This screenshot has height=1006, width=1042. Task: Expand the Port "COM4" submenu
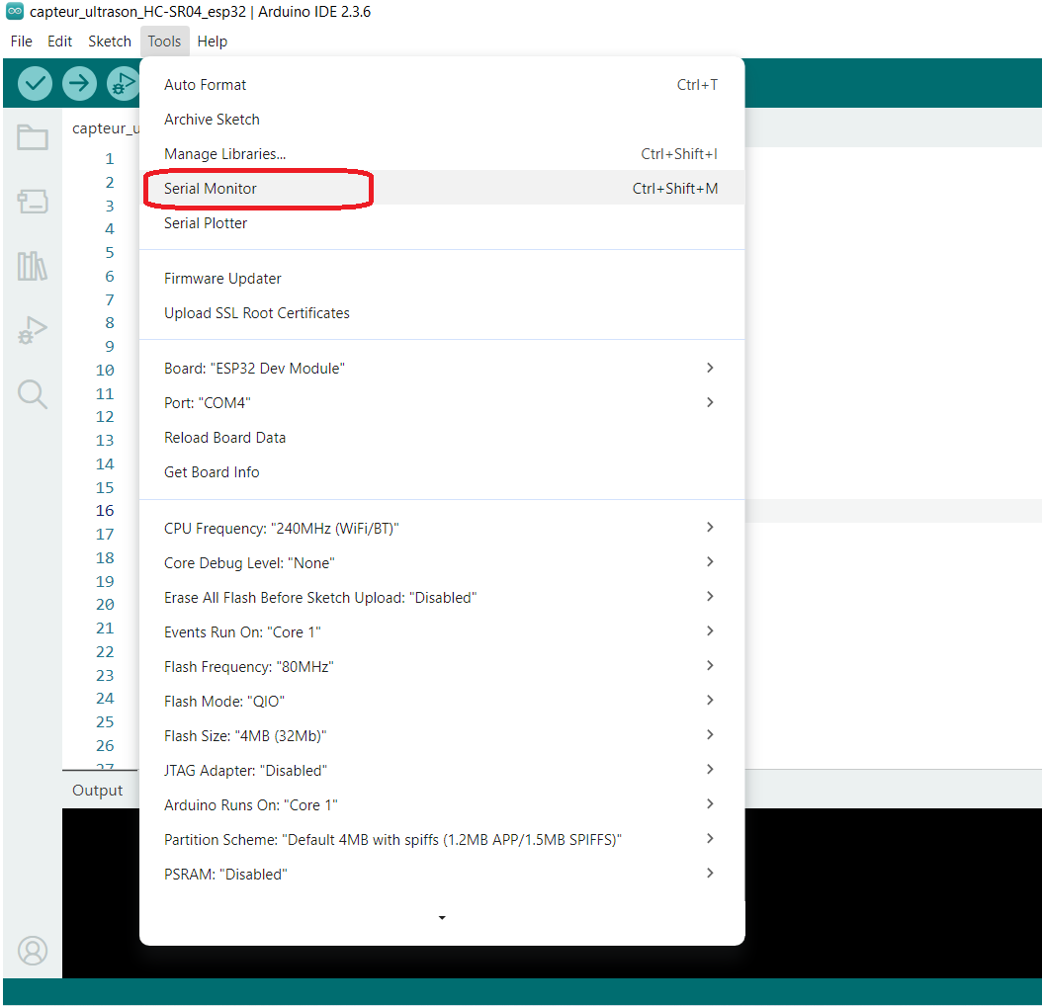442,402
